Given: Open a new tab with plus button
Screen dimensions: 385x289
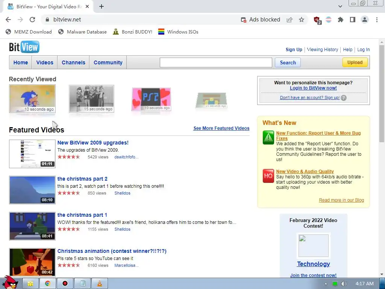Looking at the screenshot, I should (x=102, y=7).
